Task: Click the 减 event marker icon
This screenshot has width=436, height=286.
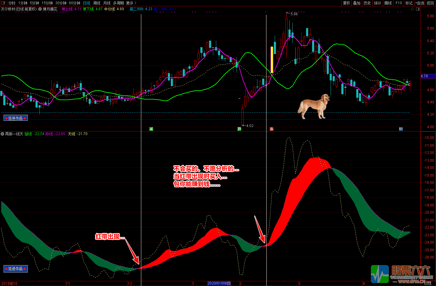Action: click(x=151, y=129)
